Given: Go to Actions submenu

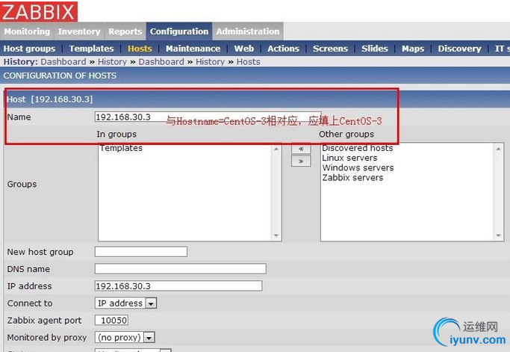Looking at the screenshot, I should pos(283,49).
